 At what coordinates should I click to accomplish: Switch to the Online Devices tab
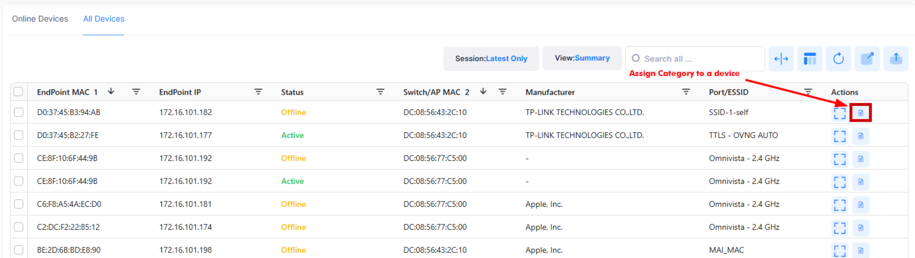tap(40, 19)
